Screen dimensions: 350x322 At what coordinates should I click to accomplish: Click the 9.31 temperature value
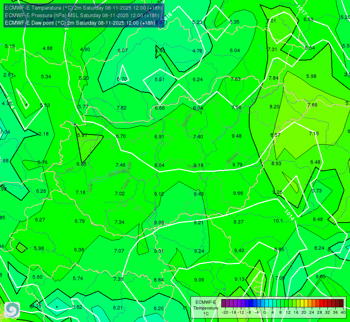click(159, 251)
